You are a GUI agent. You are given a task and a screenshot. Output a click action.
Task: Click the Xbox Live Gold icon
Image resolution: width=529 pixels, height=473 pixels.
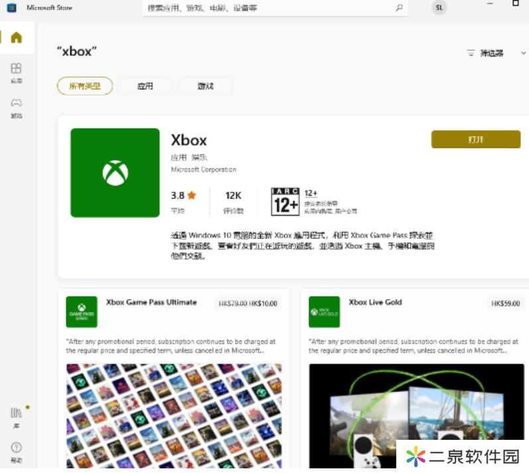[x=324, y=312]
